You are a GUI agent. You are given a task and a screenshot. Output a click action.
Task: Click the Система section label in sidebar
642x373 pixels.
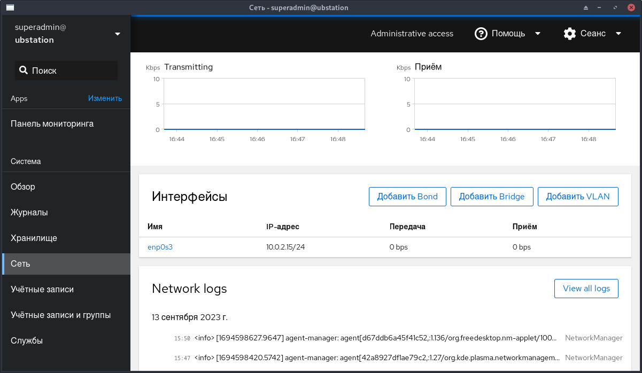[x=26, y=161]
